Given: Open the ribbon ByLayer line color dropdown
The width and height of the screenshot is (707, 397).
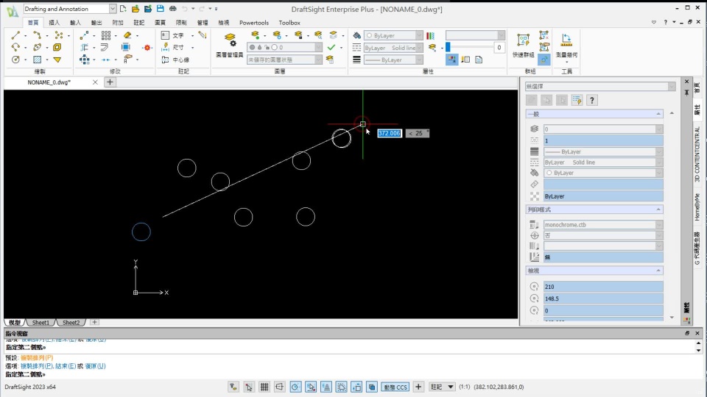Looking at the screenshot, I should 419,35.
